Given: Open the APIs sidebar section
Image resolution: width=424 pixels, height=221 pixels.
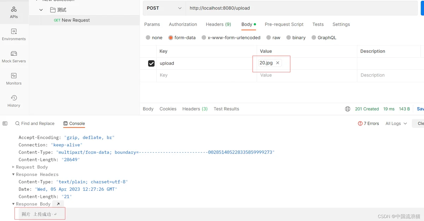Looking at the screenshot, I should tap(14, 12).
